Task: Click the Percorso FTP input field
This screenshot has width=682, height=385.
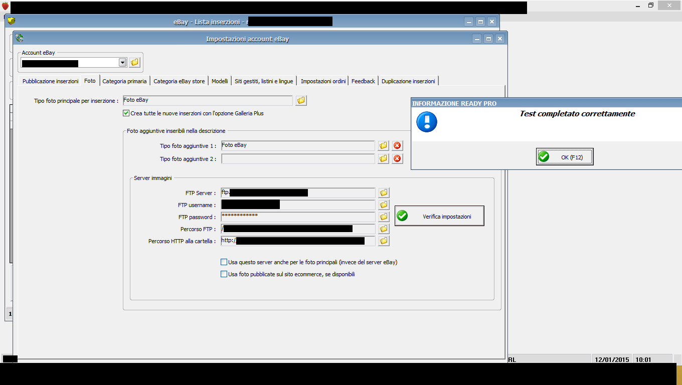Action: [298, 229]
